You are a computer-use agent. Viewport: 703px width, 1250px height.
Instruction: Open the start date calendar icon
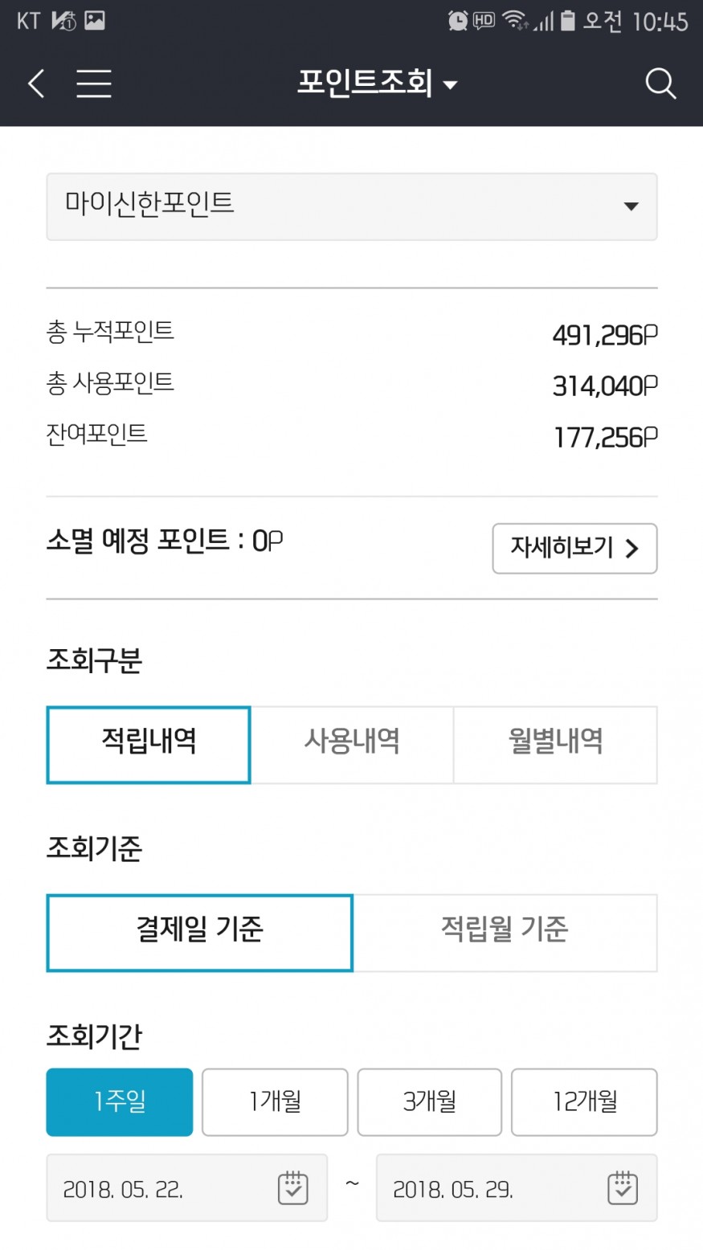pyautogui.click(x=292, y=1187)
